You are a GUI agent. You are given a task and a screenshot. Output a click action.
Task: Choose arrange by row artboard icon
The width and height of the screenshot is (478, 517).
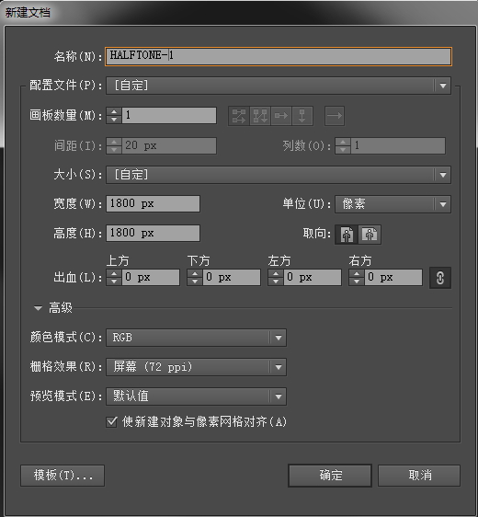point(281,116)
